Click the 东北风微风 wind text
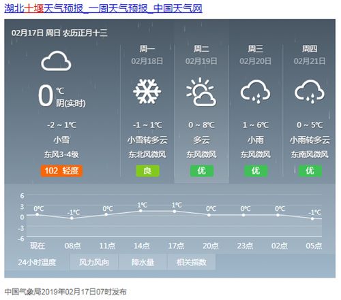This screenshot has height=300, width=341. pyautogui.click(x=147, y=154)
